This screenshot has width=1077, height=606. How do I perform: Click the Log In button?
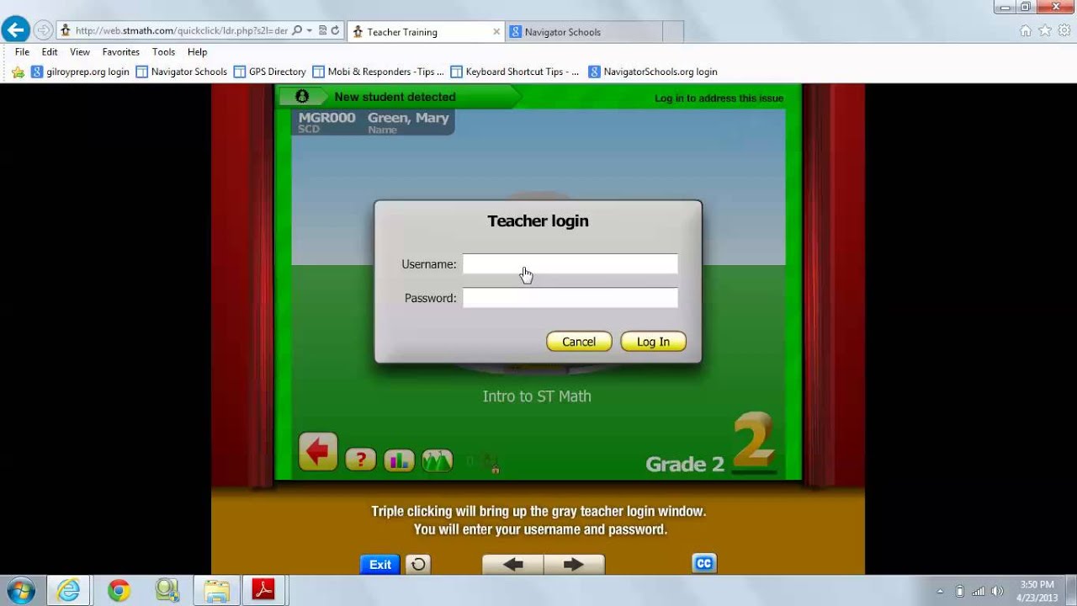coord(653,341)
